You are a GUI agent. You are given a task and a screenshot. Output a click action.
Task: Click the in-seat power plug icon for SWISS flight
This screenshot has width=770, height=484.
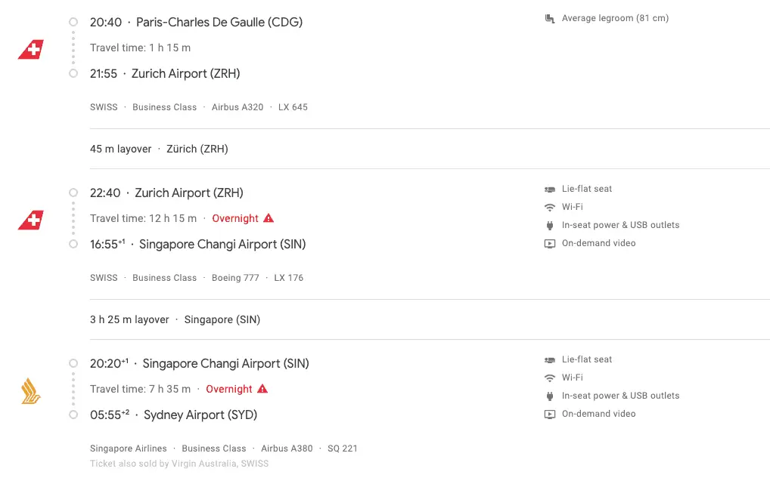click(x=549, y=226)
